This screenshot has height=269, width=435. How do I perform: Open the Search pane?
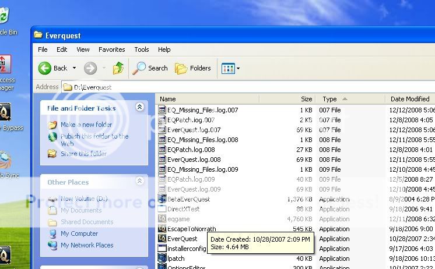tap(150, 68)
